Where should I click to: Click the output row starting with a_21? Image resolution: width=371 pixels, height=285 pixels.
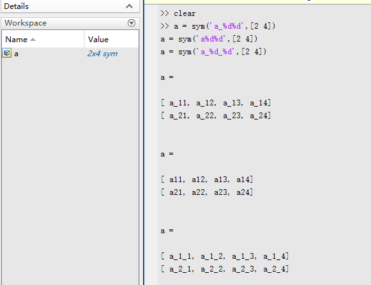pyautogui.click(x=216, y=116)
